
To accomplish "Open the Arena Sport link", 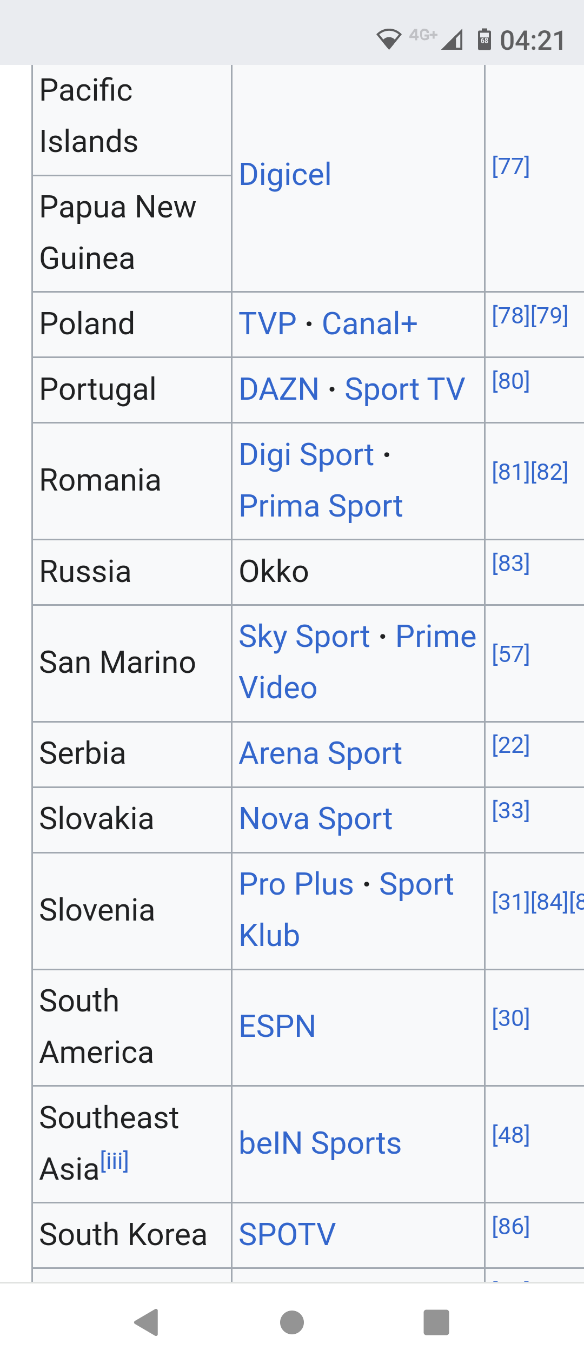I will (321, 753).
